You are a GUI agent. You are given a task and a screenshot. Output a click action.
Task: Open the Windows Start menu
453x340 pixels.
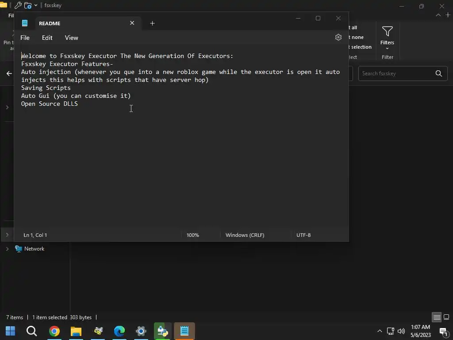click(x=11, y=331)
